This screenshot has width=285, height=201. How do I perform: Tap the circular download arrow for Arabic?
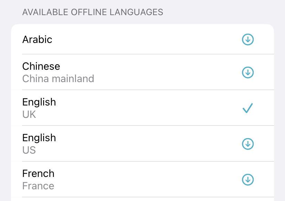click(247, 40)
